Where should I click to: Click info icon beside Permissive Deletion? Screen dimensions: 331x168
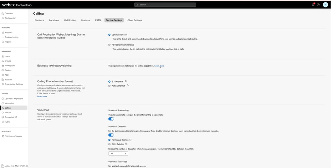131,140
